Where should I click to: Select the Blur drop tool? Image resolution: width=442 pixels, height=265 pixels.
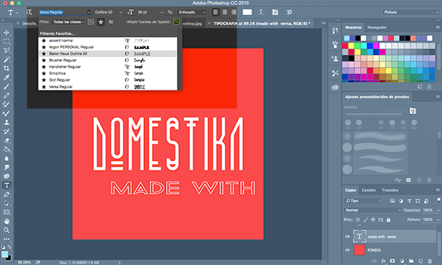pyautogui.click(x=6, y=159)
